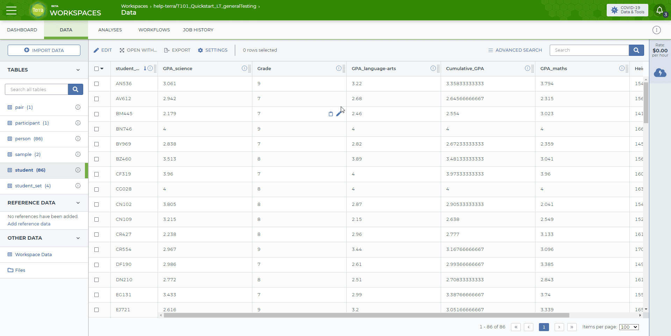This screenshot has height=336, width=671.
Task: Select the BZ460 row checkbox
Action: (96, 159)
